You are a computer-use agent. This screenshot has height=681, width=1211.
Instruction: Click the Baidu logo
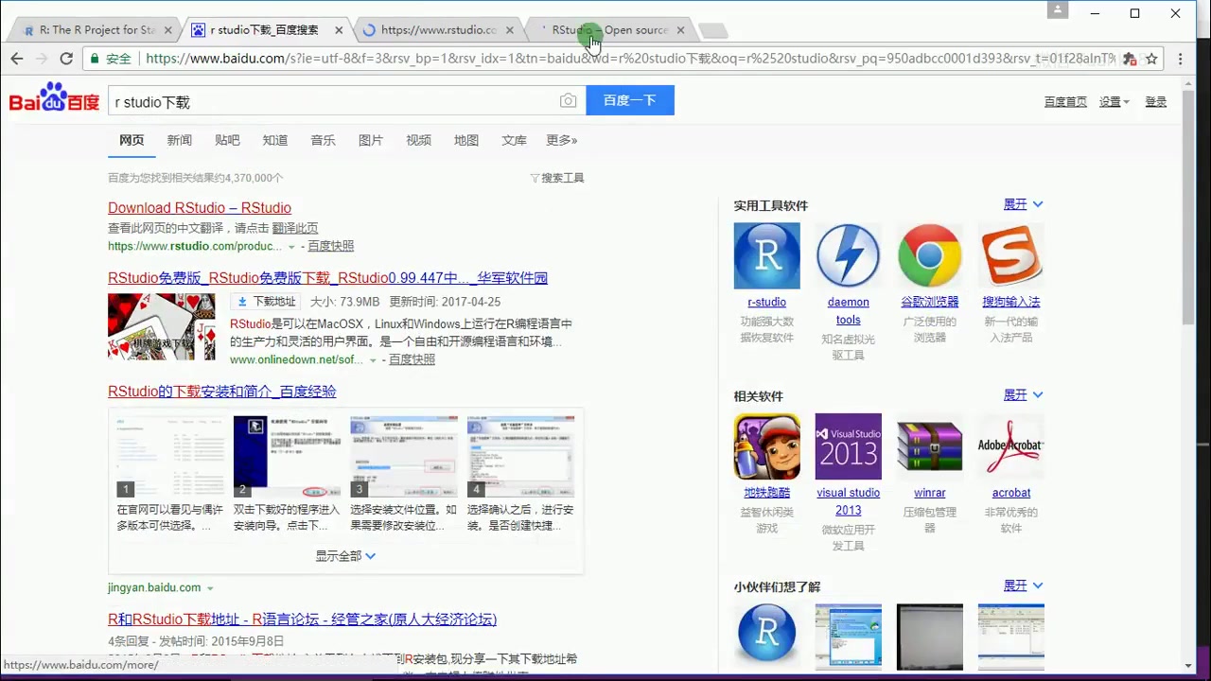[x=54, y=97]
